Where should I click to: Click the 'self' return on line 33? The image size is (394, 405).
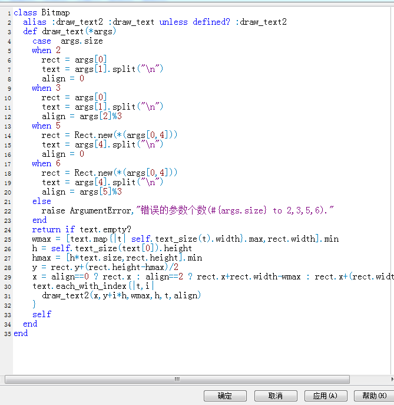pyautogui.click(x=42, y=315)
